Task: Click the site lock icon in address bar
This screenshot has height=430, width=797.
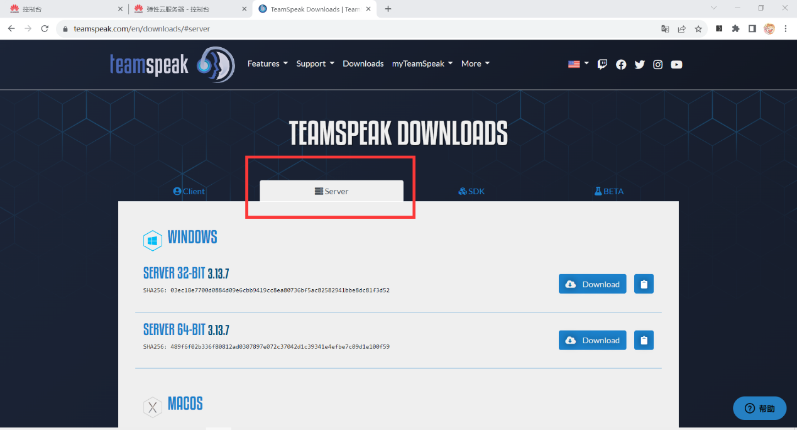Action: point(65,29)
